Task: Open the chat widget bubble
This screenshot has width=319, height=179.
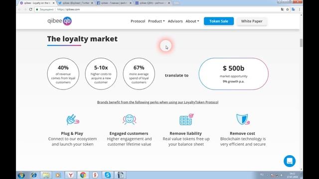Action: (x=290, y=161)
